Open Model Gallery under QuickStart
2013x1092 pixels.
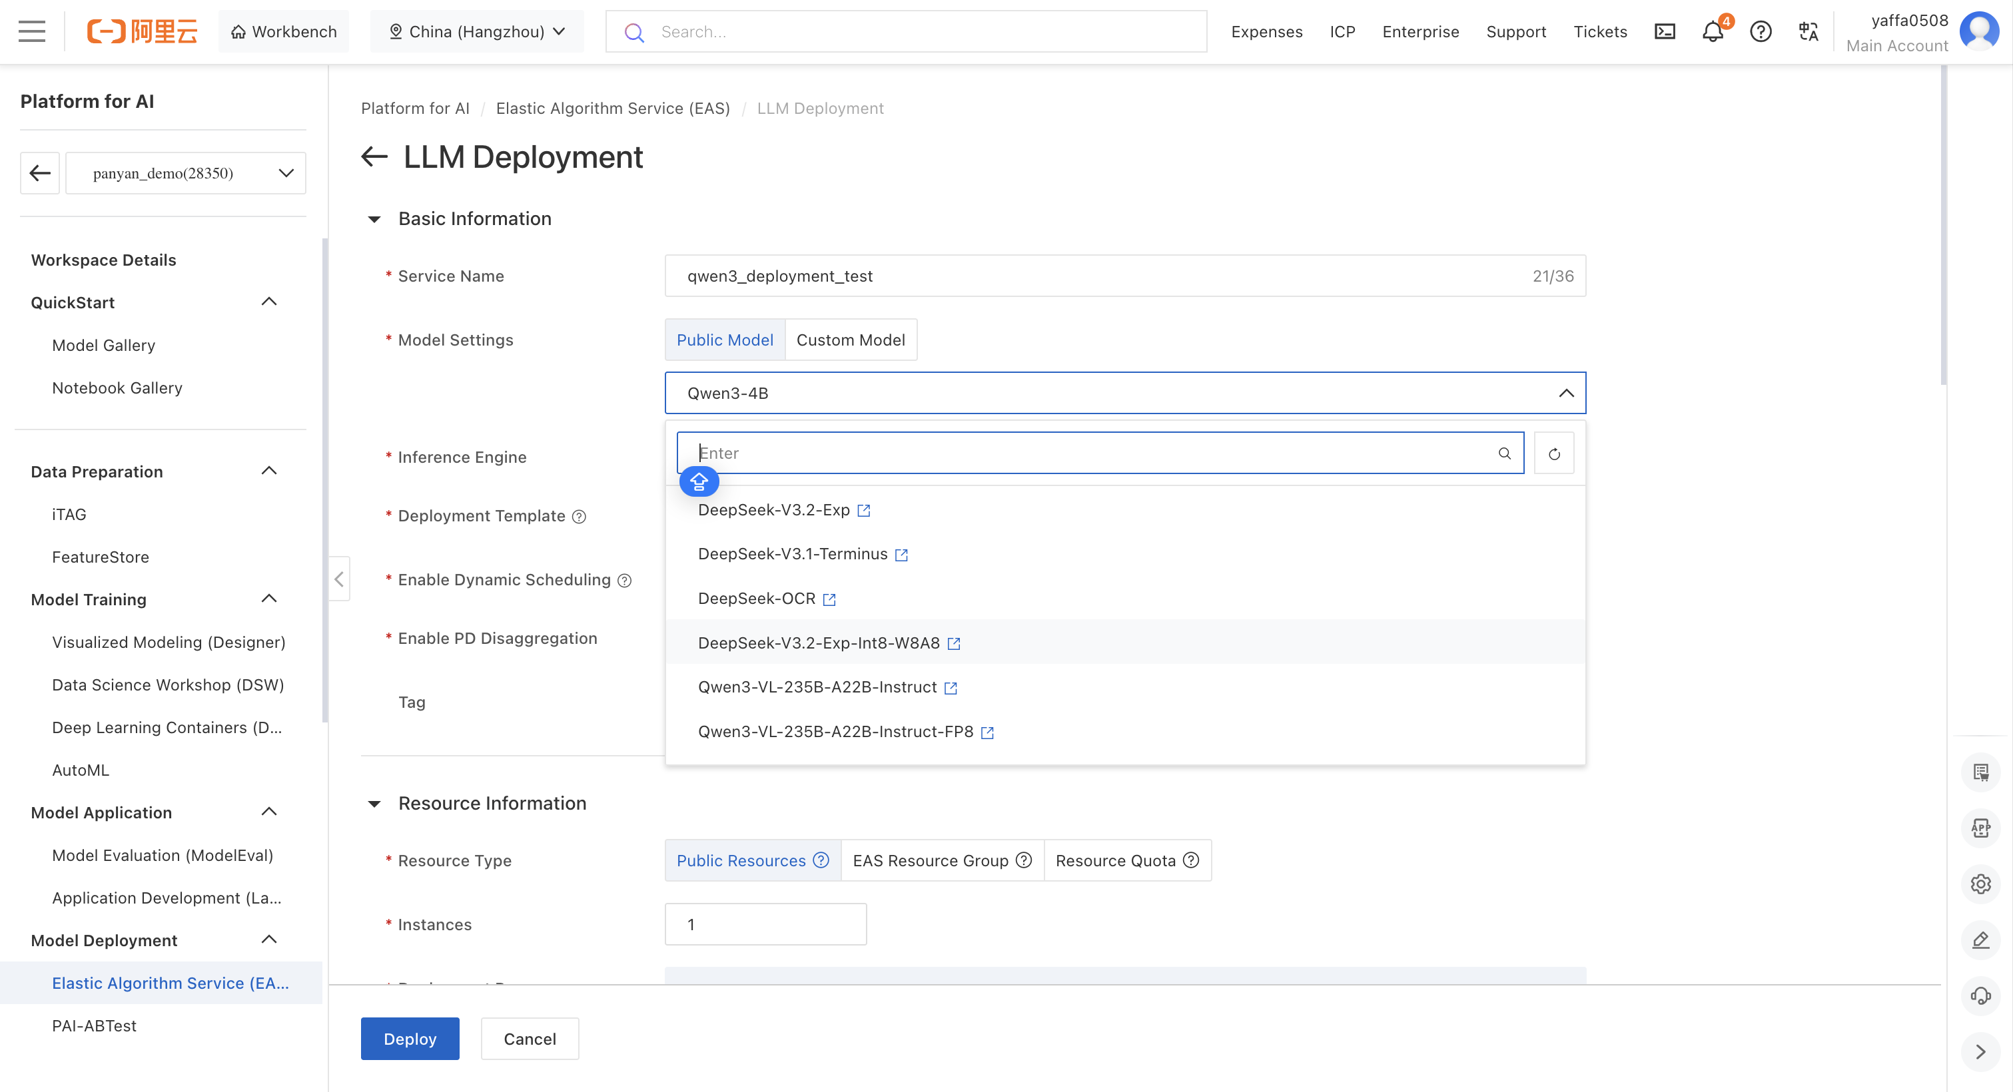(103, 344)
